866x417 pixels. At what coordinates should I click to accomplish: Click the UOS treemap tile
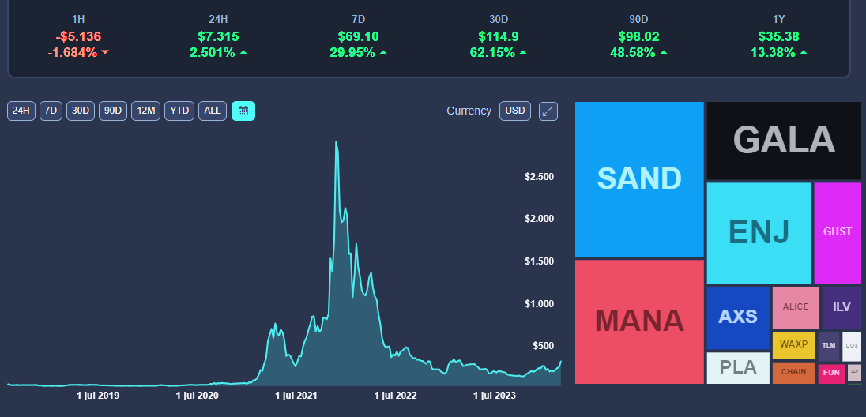click(852, 347)
